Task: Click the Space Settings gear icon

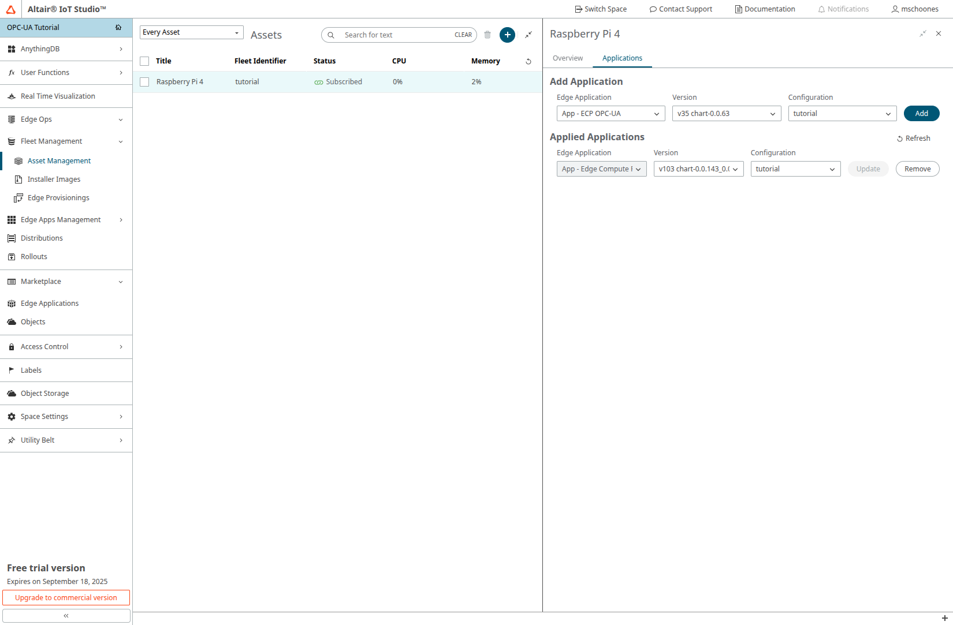Action: coord(12,417)
